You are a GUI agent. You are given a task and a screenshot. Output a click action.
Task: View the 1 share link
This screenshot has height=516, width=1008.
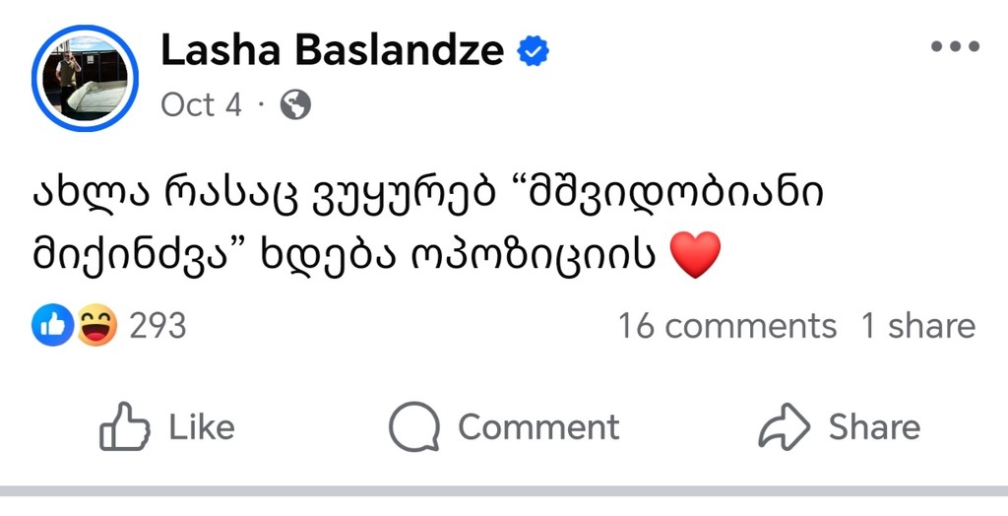click(x=918, y=326)
